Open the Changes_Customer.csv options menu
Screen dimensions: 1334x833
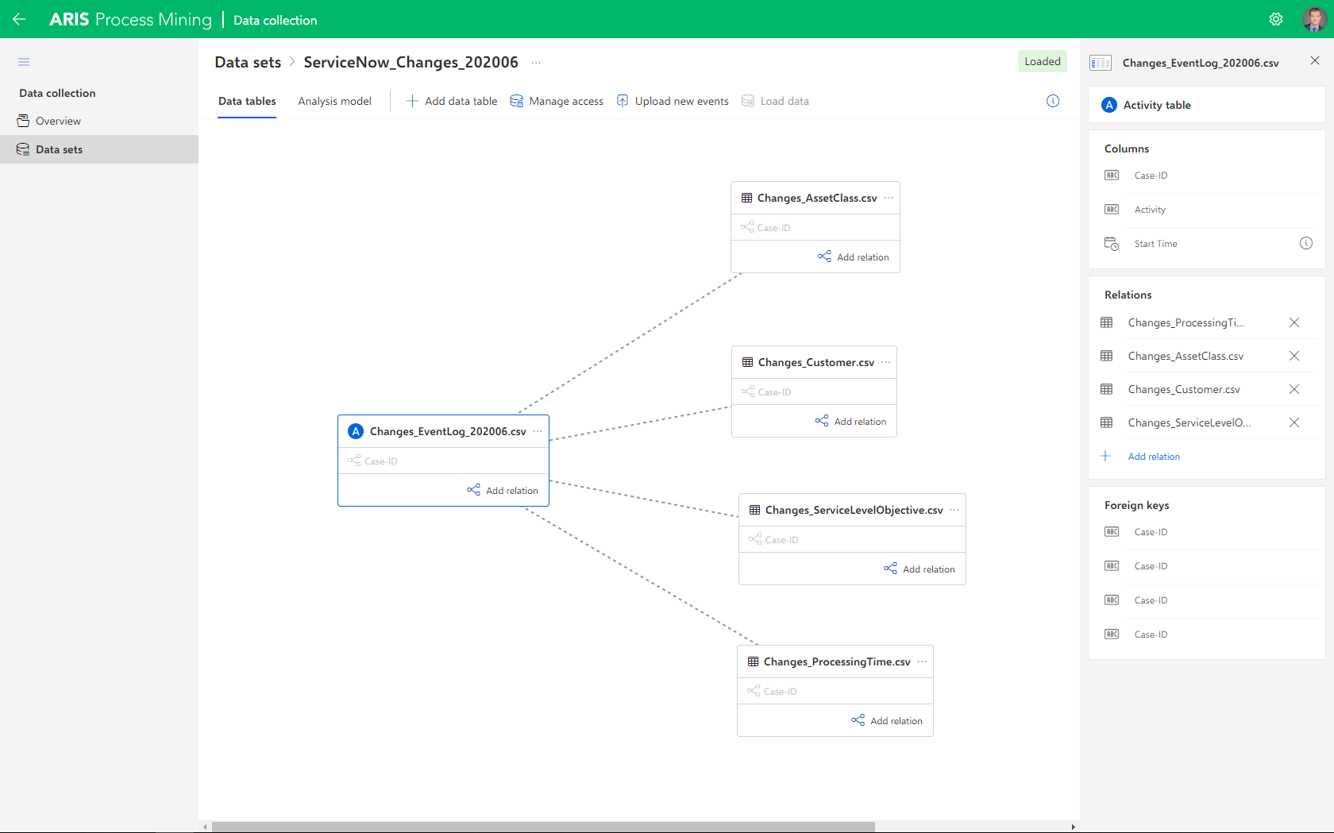pos(886,362)
